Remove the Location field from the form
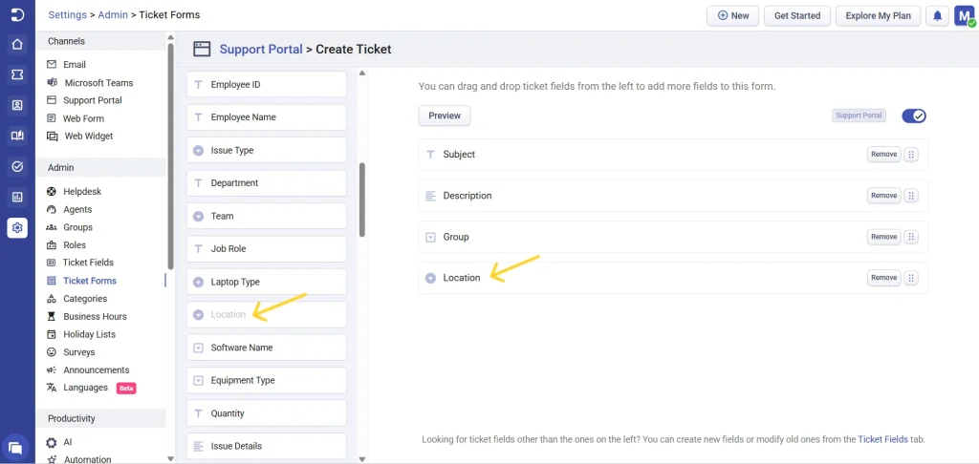 point(883,278)
